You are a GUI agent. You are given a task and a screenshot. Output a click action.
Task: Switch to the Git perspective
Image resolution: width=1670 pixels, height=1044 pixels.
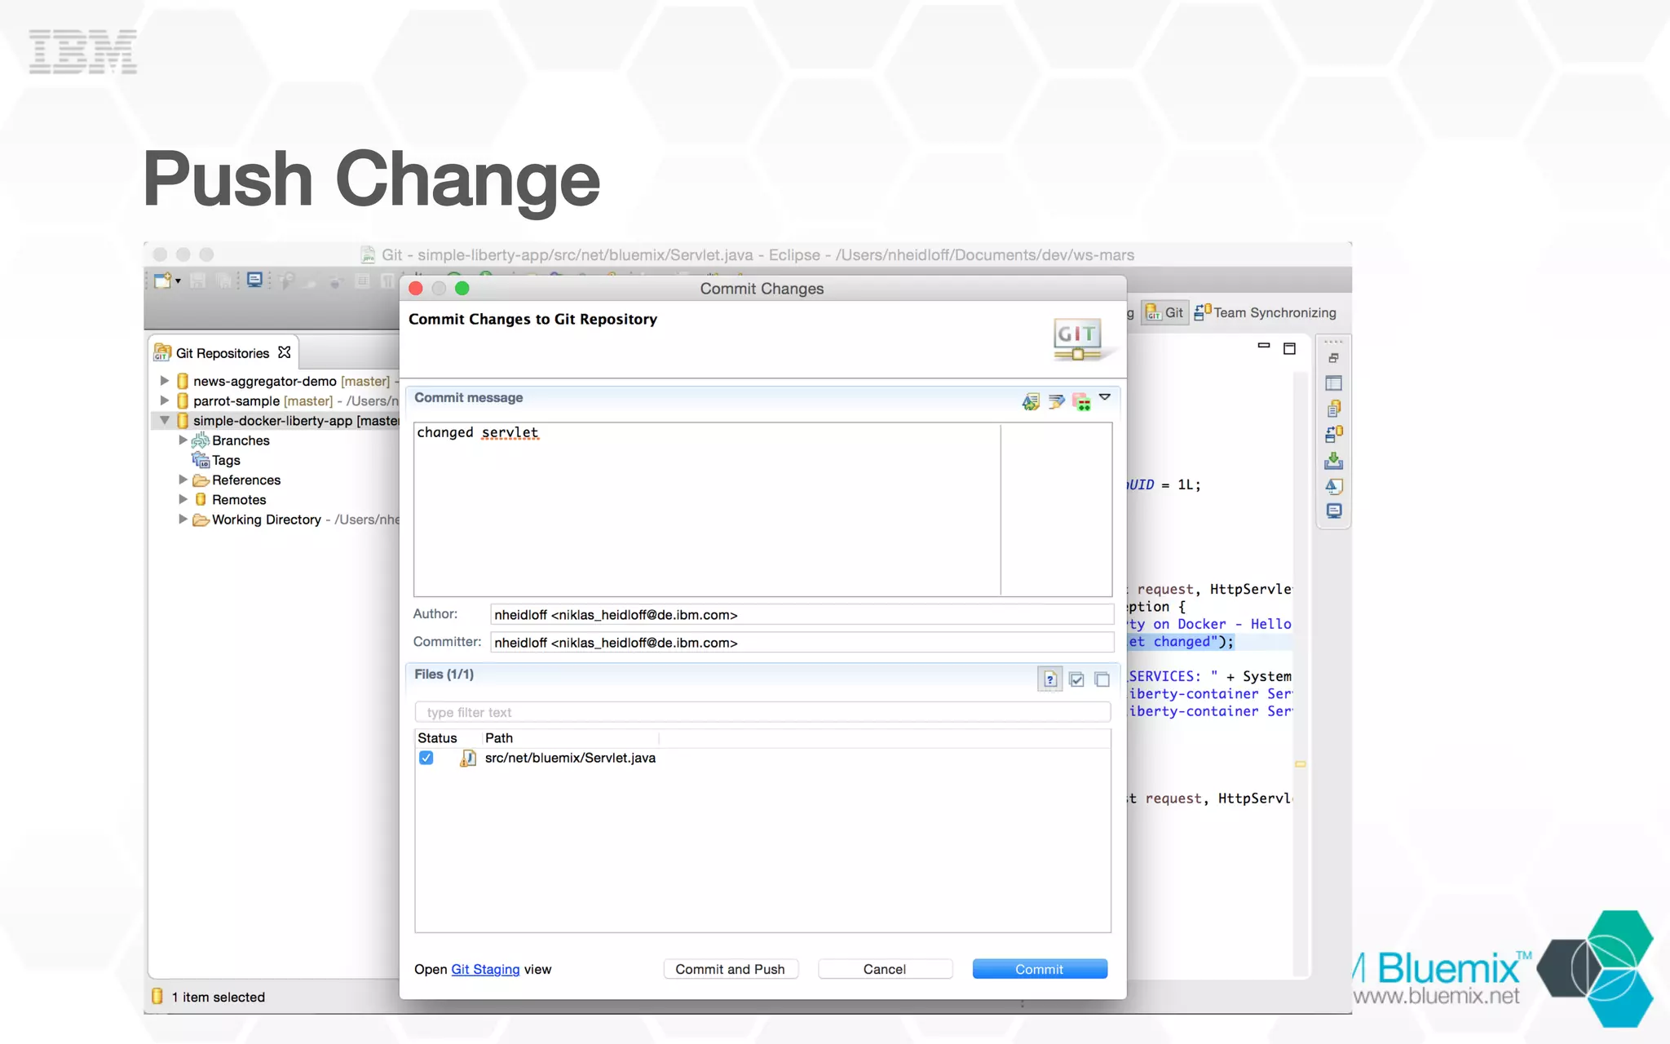pos(1164,312)
